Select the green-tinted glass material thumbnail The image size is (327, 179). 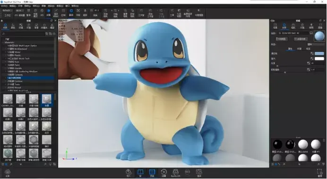[x=8, y=154]
